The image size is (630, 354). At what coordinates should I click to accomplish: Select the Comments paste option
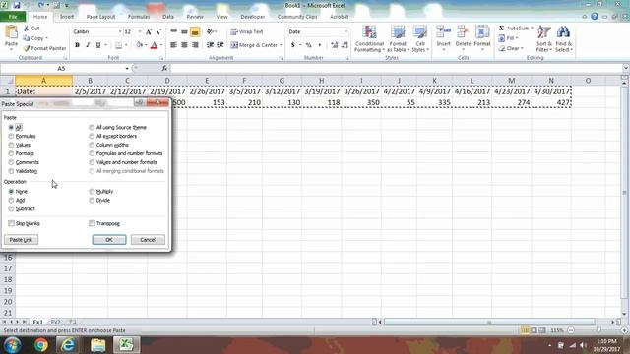click(11, 162)
